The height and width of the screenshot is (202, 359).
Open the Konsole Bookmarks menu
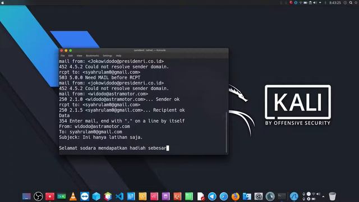pos(93,56)
